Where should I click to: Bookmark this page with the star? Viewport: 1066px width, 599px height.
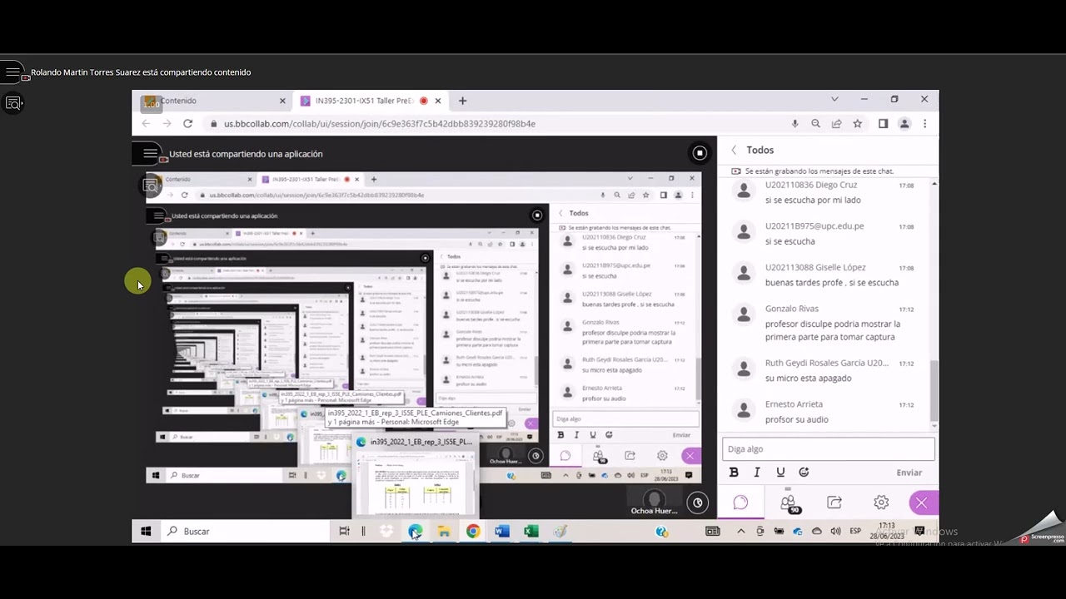tap(857, 123)
